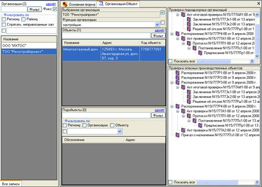The image size is (262, 187).
Task: Enable the Району filter checkbox
Action: click(23, 19)
